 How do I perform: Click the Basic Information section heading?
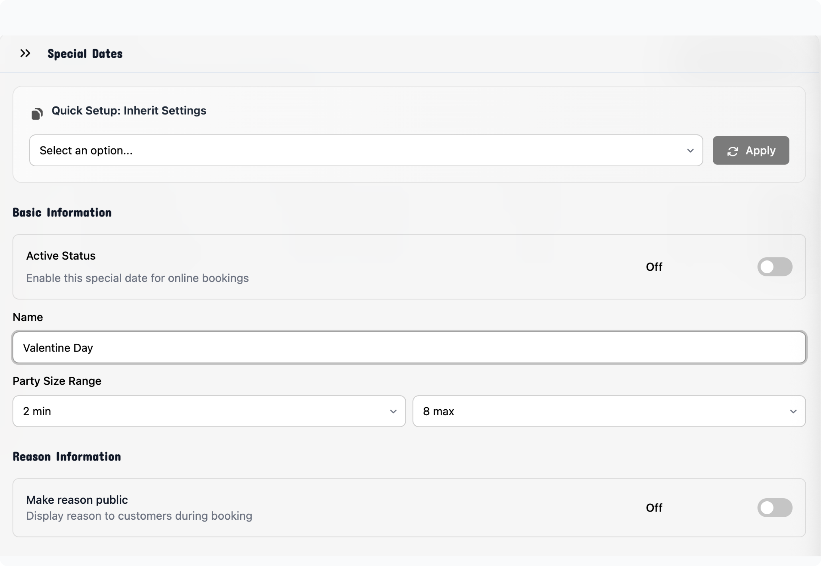click(x=62, y=212)
